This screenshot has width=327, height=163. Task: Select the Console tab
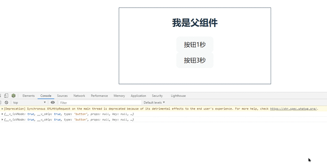pyautogui.click(x=46, y=96)
